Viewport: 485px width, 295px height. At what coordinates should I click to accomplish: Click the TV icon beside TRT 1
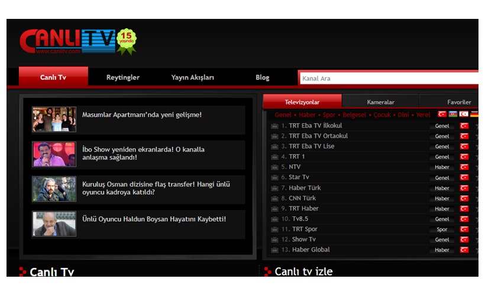(274, 157)
